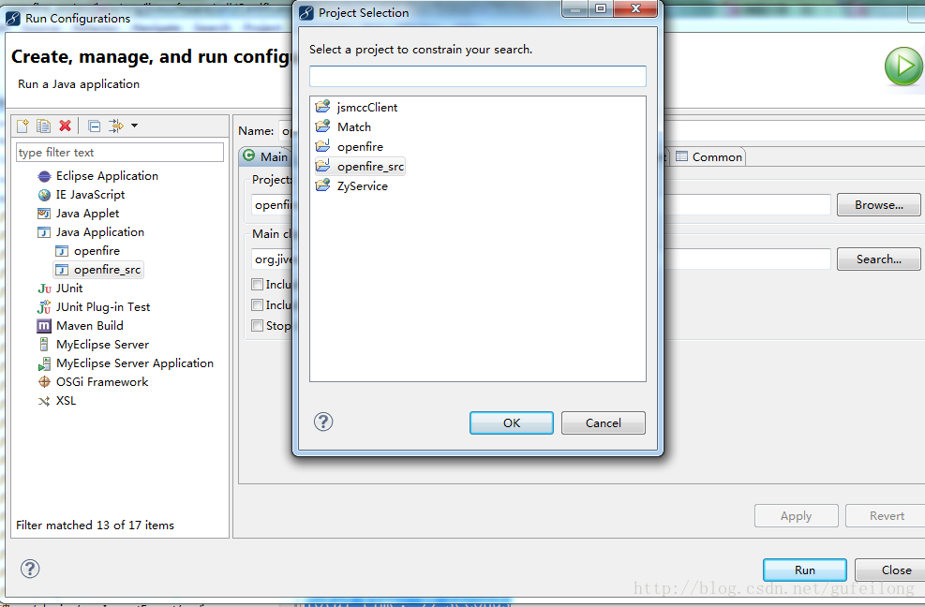
Task: Delete selected launch configuration with red X
Action: click(65, 126)
